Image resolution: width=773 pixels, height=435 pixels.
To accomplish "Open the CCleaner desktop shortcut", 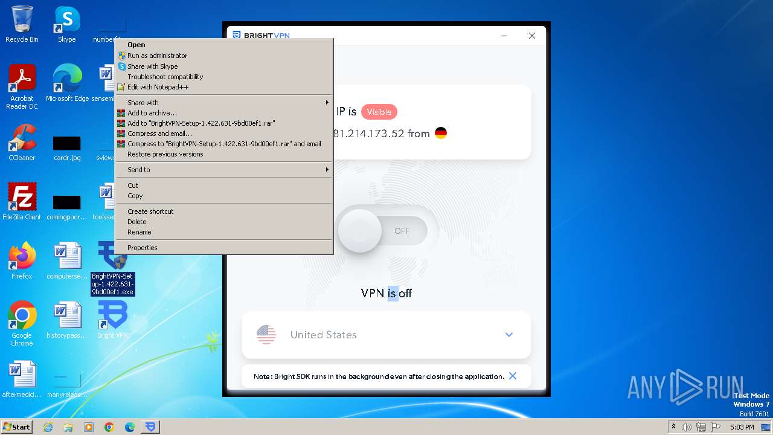I will pyautogui.click(x=22, y=143).
